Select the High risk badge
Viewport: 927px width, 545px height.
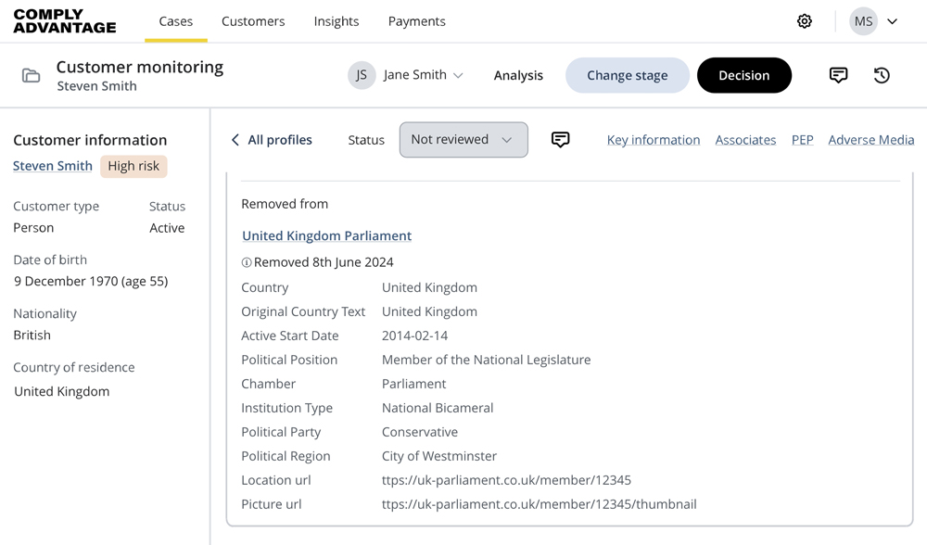click(134, 166)
